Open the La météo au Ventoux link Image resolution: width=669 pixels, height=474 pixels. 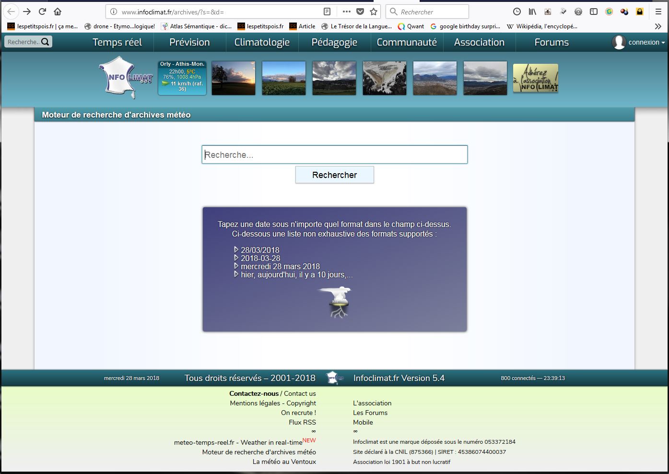click(x=284, y=462)
